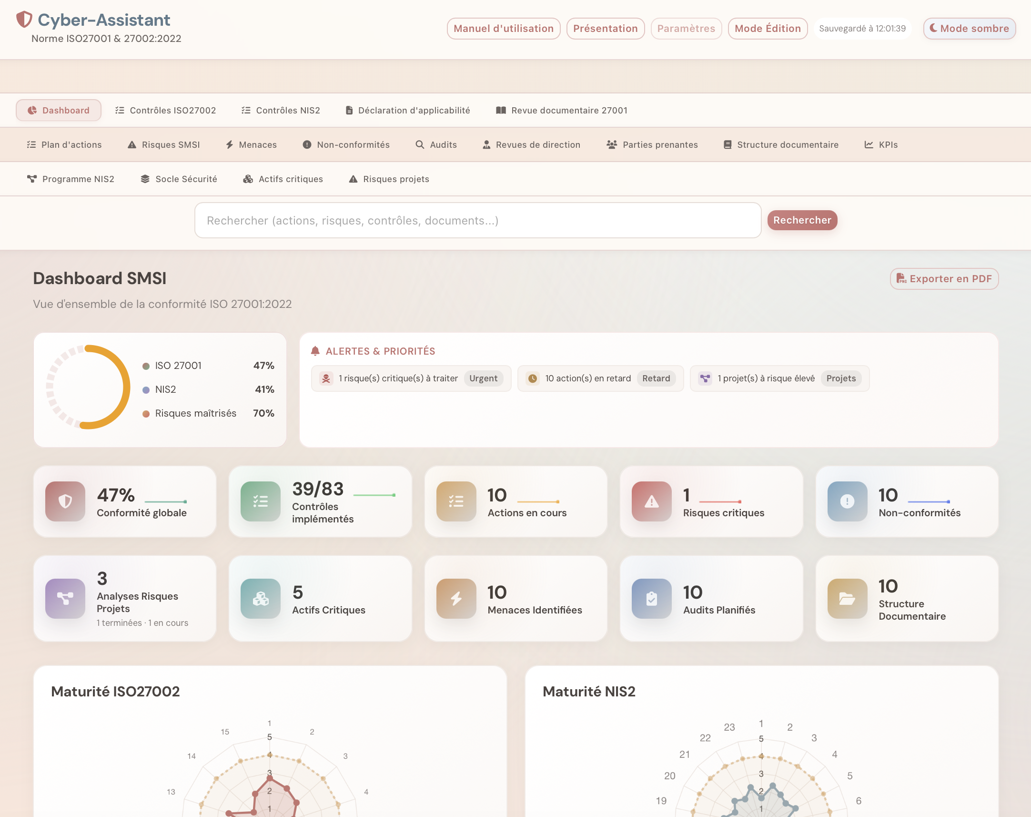Enable Mode sombre
Screen dimensions: 1031x817
(x=970, y=28)
